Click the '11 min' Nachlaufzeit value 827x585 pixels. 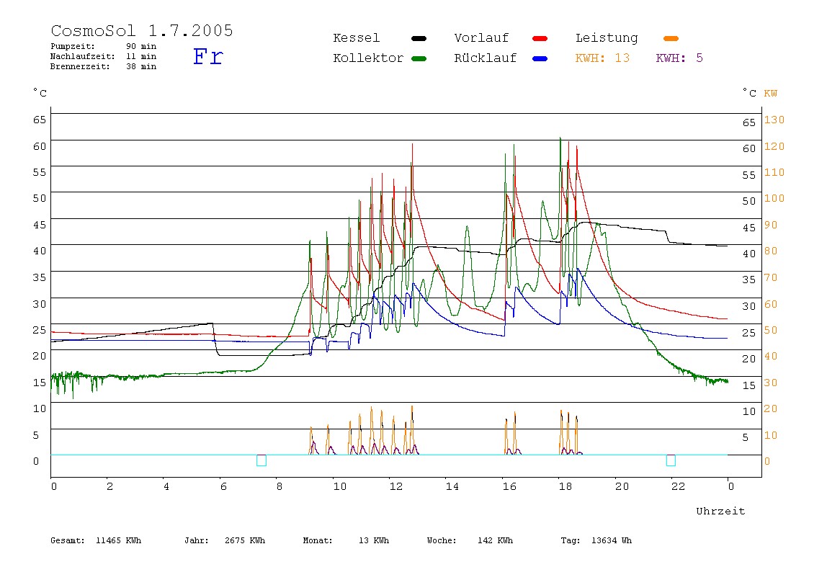pos(141,56)
